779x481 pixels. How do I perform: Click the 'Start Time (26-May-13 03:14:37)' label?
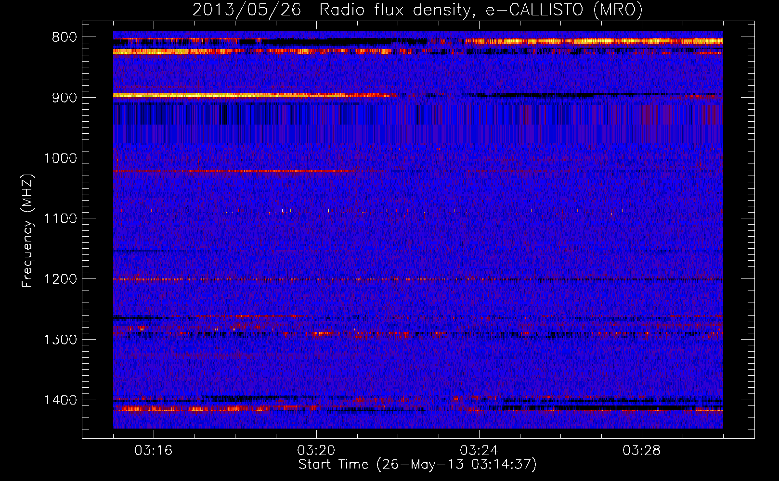[417, 465]
